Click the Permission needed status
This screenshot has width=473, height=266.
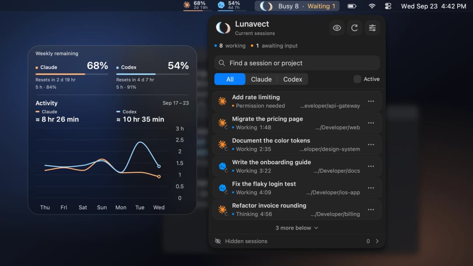coord(260,106)
